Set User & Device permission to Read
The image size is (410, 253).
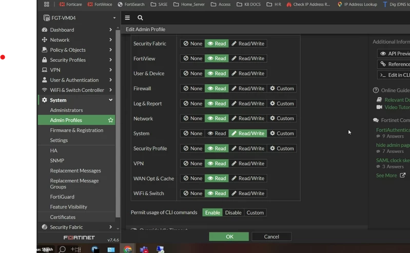[x=217, y=74]
